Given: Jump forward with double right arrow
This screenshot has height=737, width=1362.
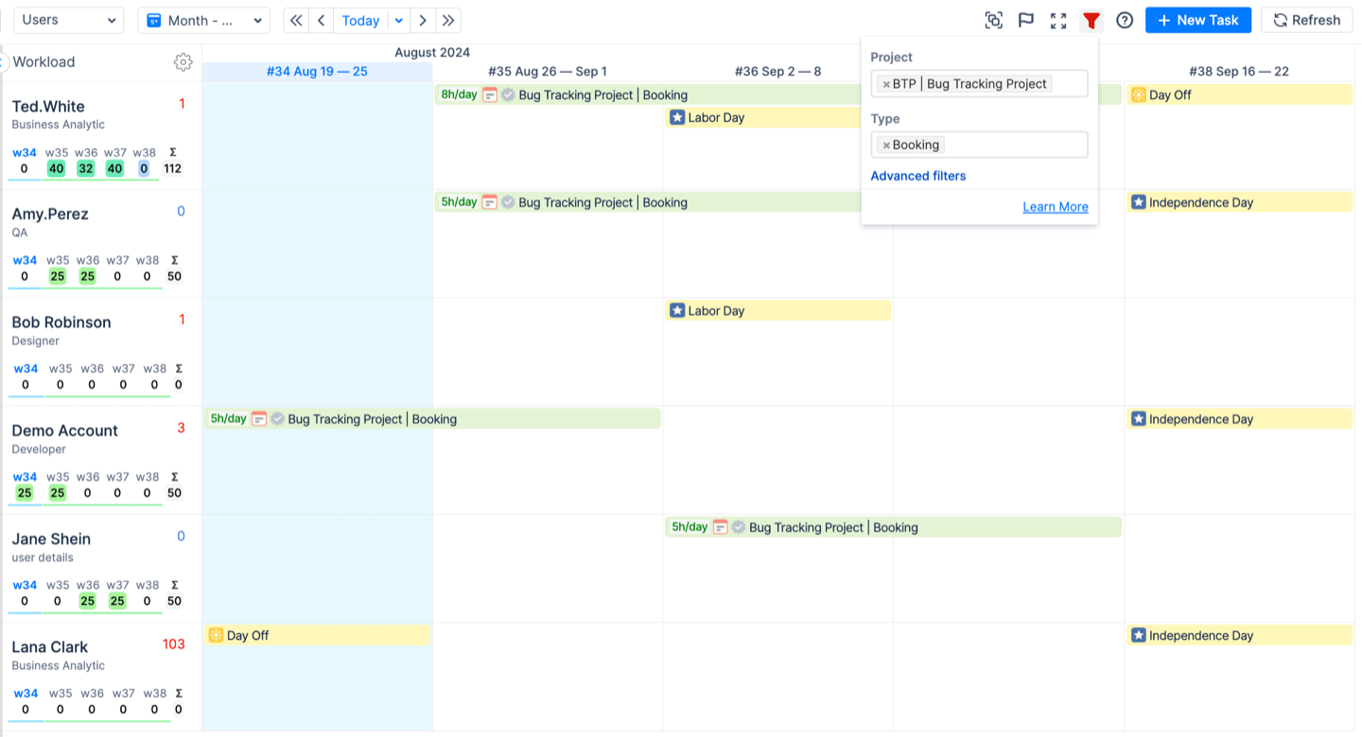Looking at the screenshot, I should point(448,21).
